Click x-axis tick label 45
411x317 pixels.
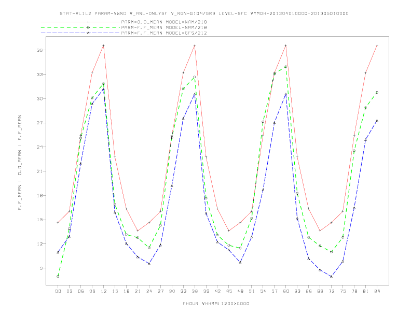pos(229,291)
